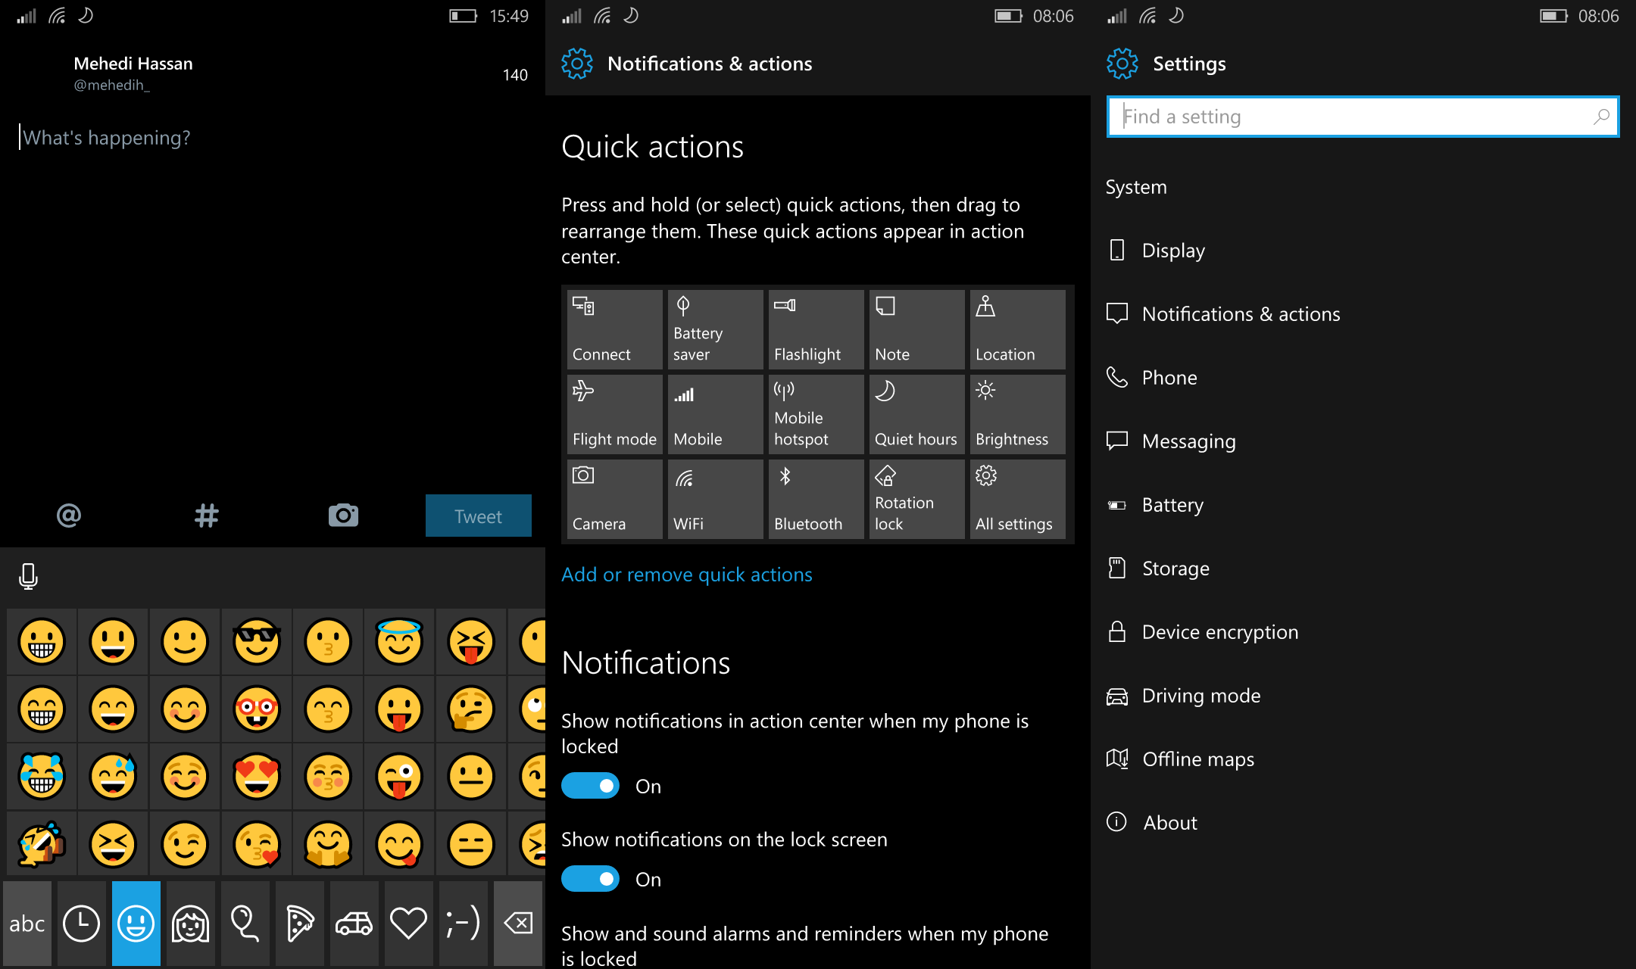
Task: Click Mehedi Hassan profile name
Action: [133, 64]
